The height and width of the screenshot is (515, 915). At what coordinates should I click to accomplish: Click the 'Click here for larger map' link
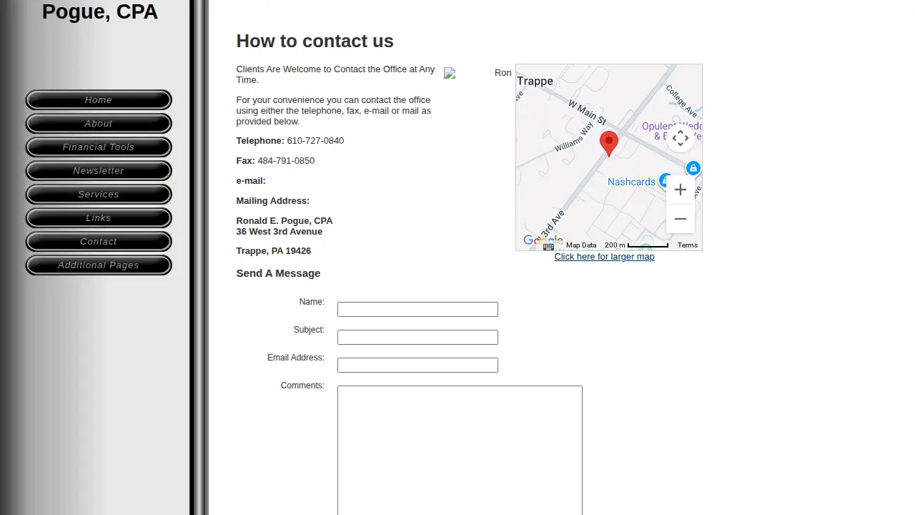(604, 257)
